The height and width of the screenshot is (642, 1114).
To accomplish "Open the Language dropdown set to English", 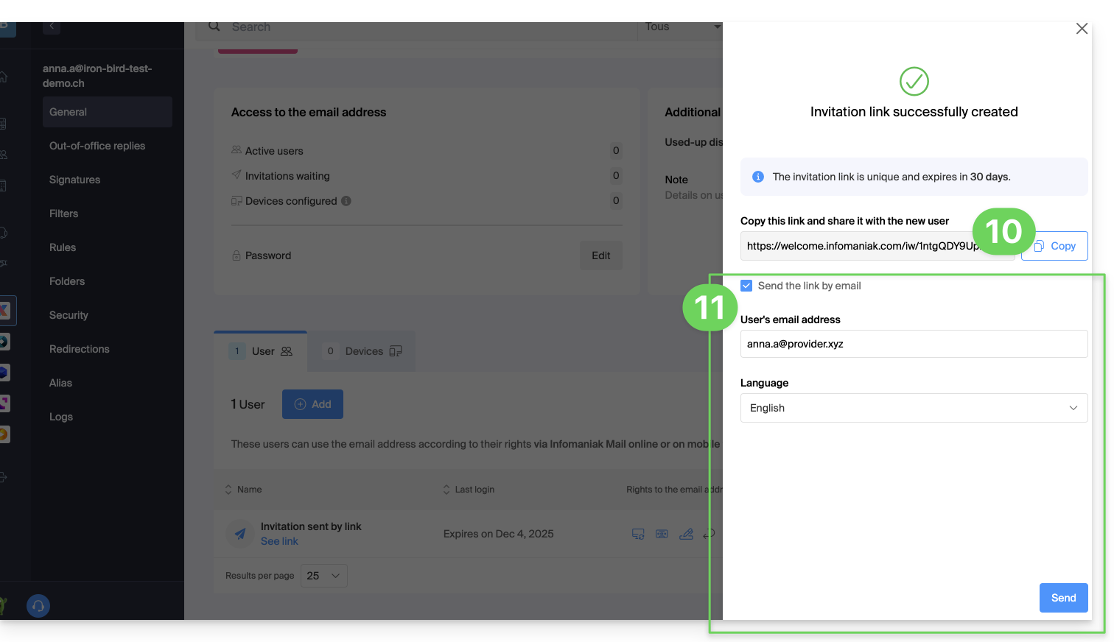I will click(913, 408).
